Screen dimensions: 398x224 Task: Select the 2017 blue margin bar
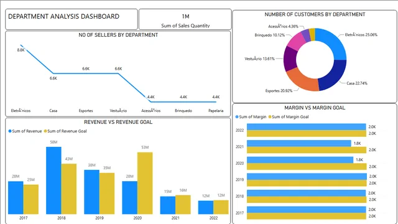[307, 210]
